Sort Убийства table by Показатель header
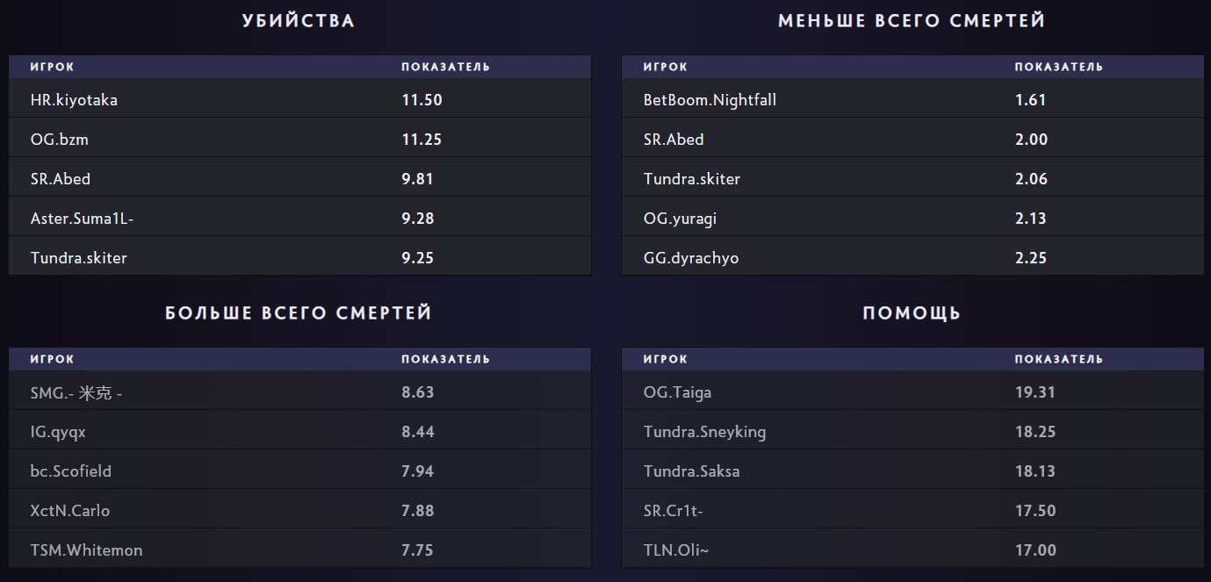The height and width of the screenshot is (582, 1211). pyautogui.click(x=445, y=67)
